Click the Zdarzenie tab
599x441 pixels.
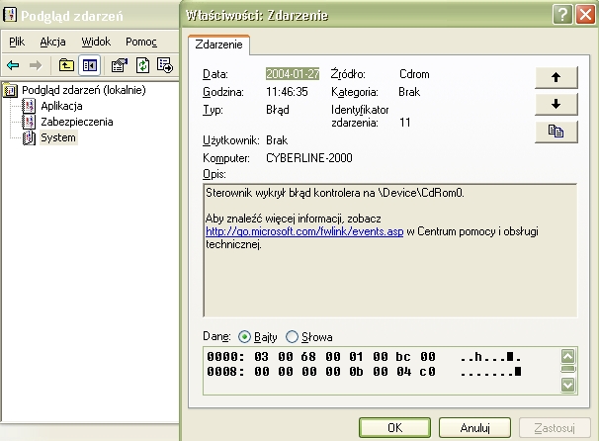pos(218,44)
